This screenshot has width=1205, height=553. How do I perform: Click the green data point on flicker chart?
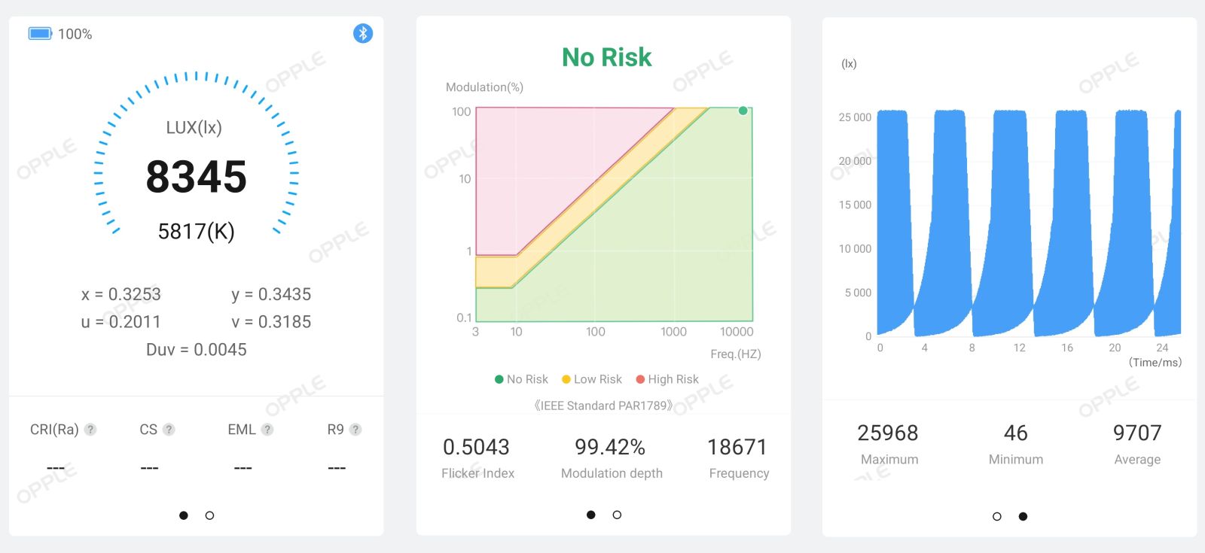(743, 111)
